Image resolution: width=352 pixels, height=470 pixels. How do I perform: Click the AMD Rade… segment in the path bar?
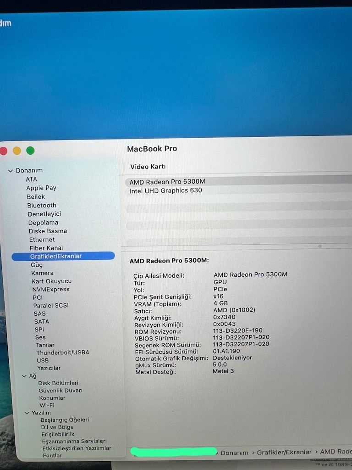tap(336, 452)
